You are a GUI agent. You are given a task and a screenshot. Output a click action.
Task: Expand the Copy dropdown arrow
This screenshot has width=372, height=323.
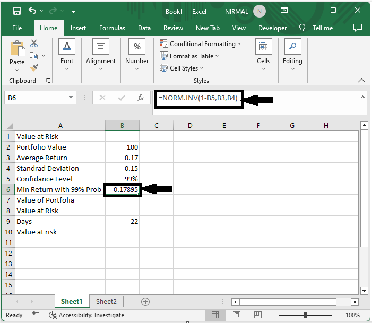click(x=44, y=56)
